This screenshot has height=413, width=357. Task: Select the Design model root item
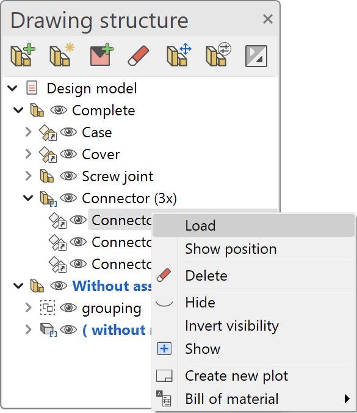(x=92, y=88)
